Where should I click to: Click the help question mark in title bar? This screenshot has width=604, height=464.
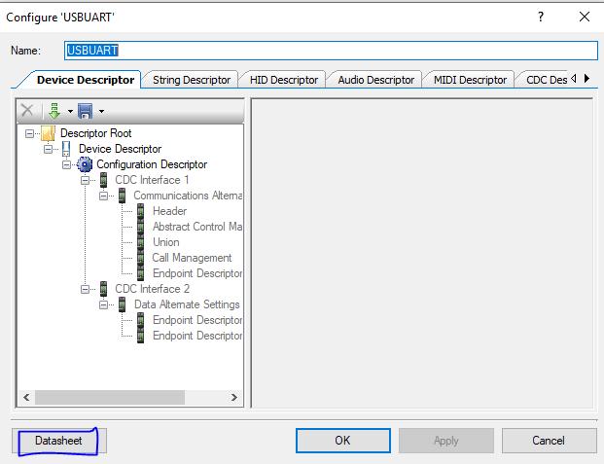click(540, 17)
